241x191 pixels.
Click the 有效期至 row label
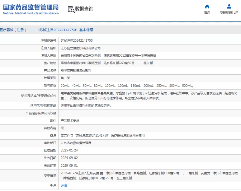click(x=50, y=165)
